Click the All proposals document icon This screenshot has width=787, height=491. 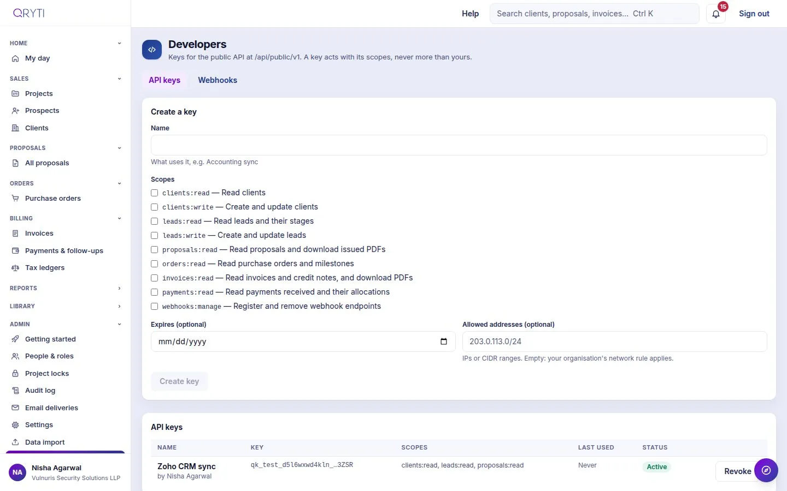pos(15,163)
